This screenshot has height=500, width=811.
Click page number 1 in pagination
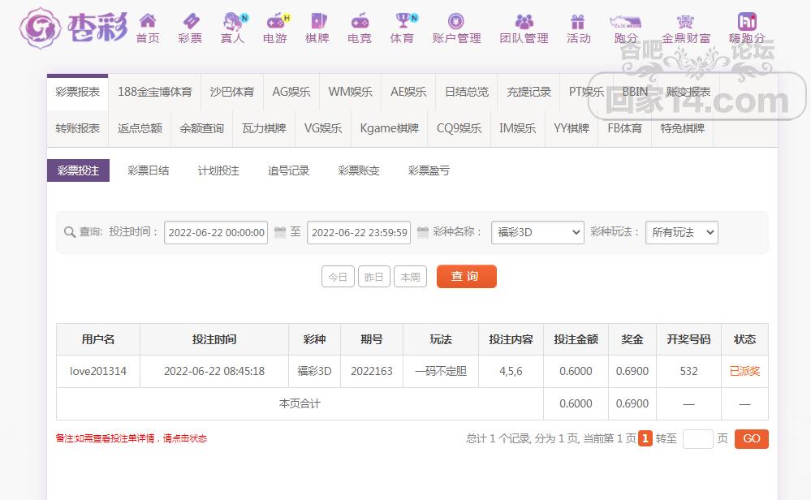645,438
